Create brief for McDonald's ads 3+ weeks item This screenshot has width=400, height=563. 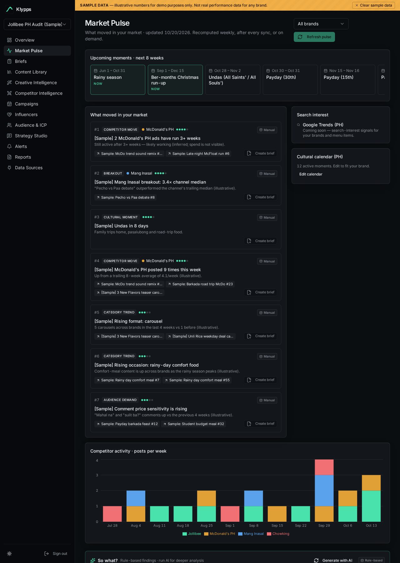[260, 153]
